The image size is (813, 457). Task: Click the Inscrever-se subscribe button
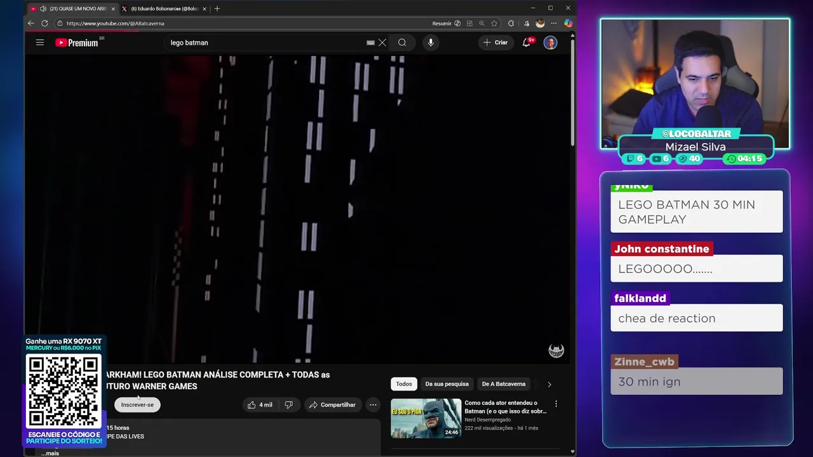coord(137,405)
